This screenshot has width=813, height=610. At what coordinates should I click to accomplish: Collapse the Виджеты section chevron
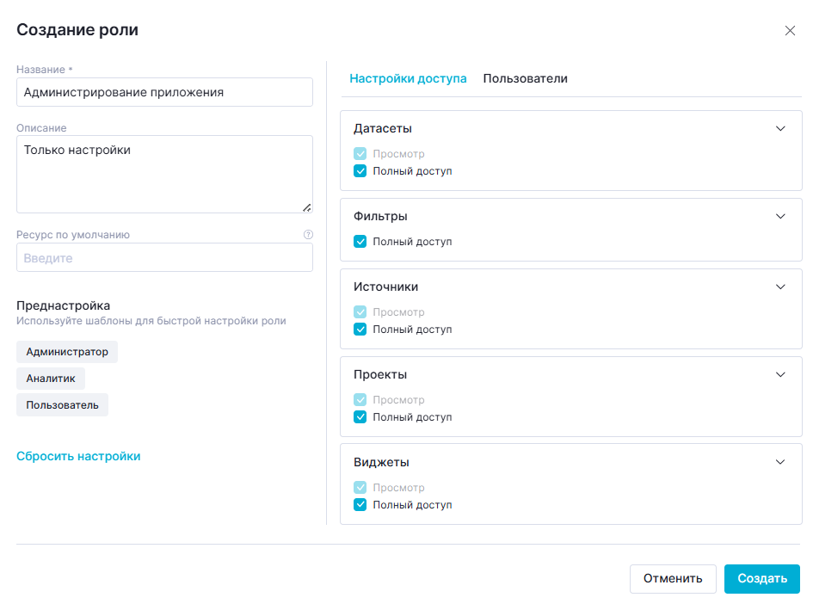point(780,462)
